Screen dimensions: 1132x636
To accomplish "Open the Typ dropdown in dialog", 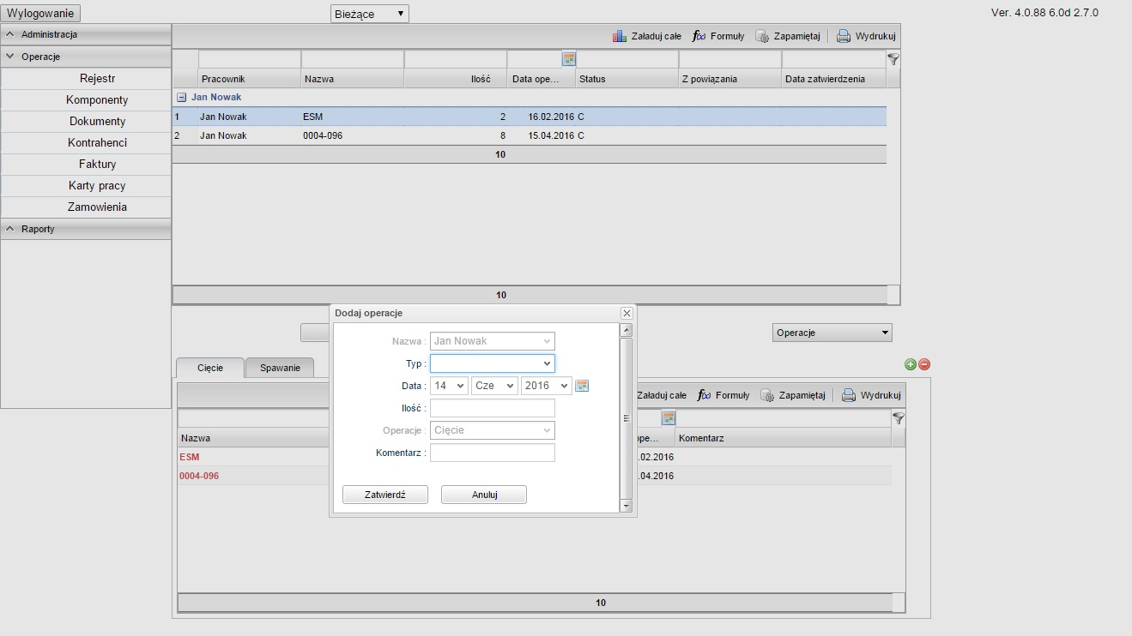I will coord(493,363).
